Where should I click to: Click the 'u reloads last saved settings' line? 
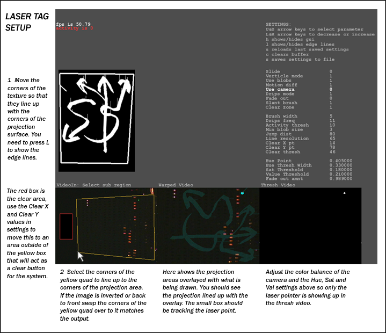307,49
